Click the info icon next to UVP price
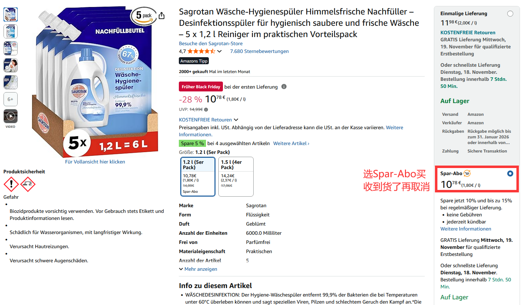The width and height of the screenshot is (521, 305). pos(206,109)
